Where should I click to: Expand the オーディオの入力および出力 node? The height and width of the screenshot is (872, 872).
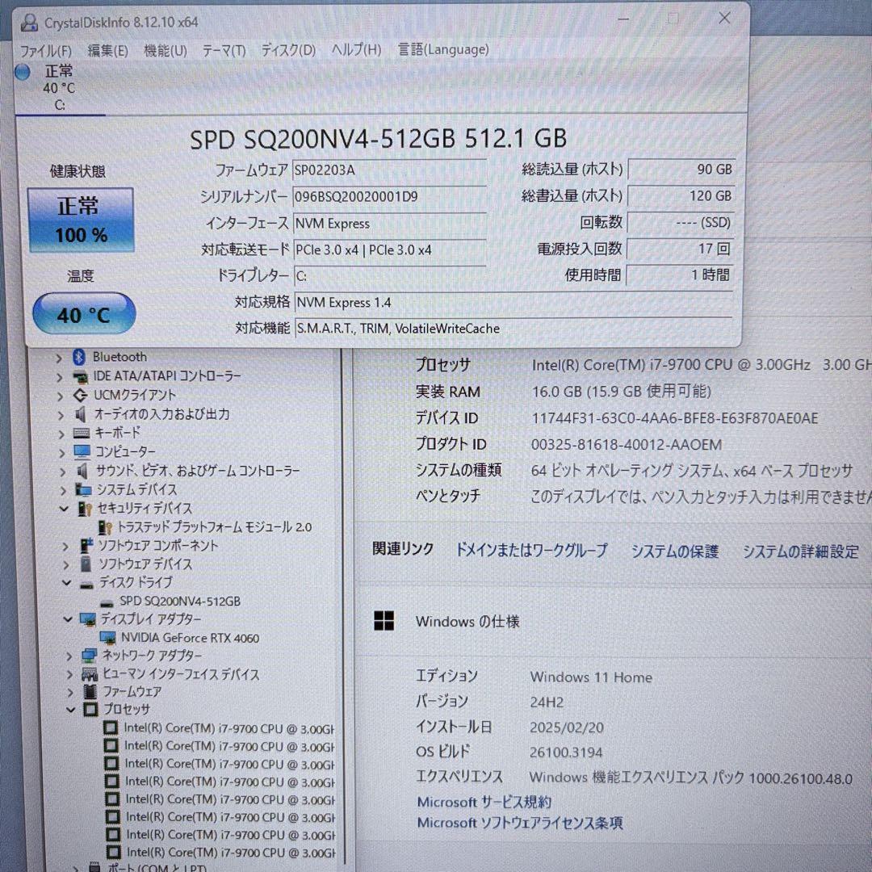point(61,416)
